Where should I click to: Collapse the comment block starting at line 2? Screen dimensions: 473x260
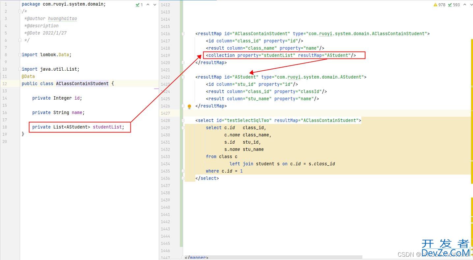tap(20, 11)
